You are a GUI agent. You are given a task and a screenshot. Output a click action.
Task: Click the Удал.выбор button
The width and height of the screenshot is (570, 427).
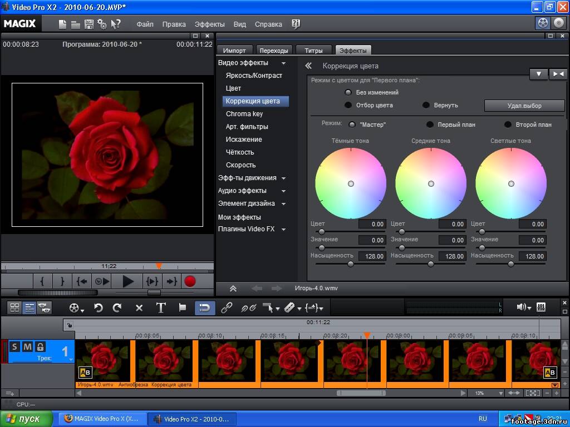coord(524,106)
